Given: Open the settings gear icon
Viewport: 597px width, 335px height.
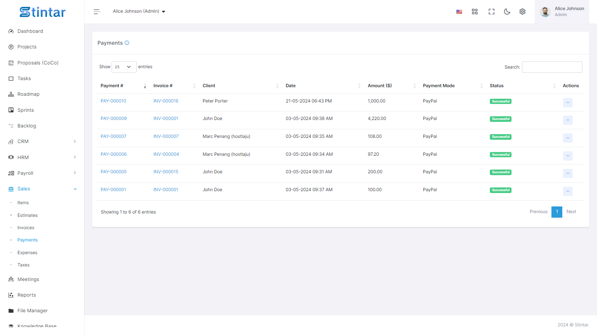Looking at the screenshot, I should tap(522, 12).
